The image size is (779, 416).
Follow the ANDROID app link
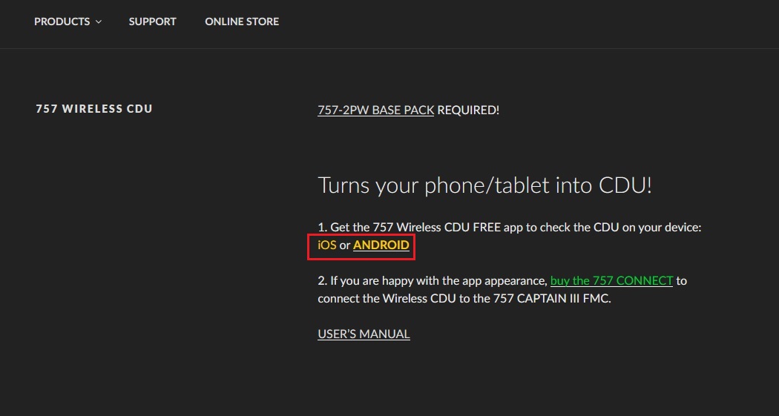click(381, 245)
